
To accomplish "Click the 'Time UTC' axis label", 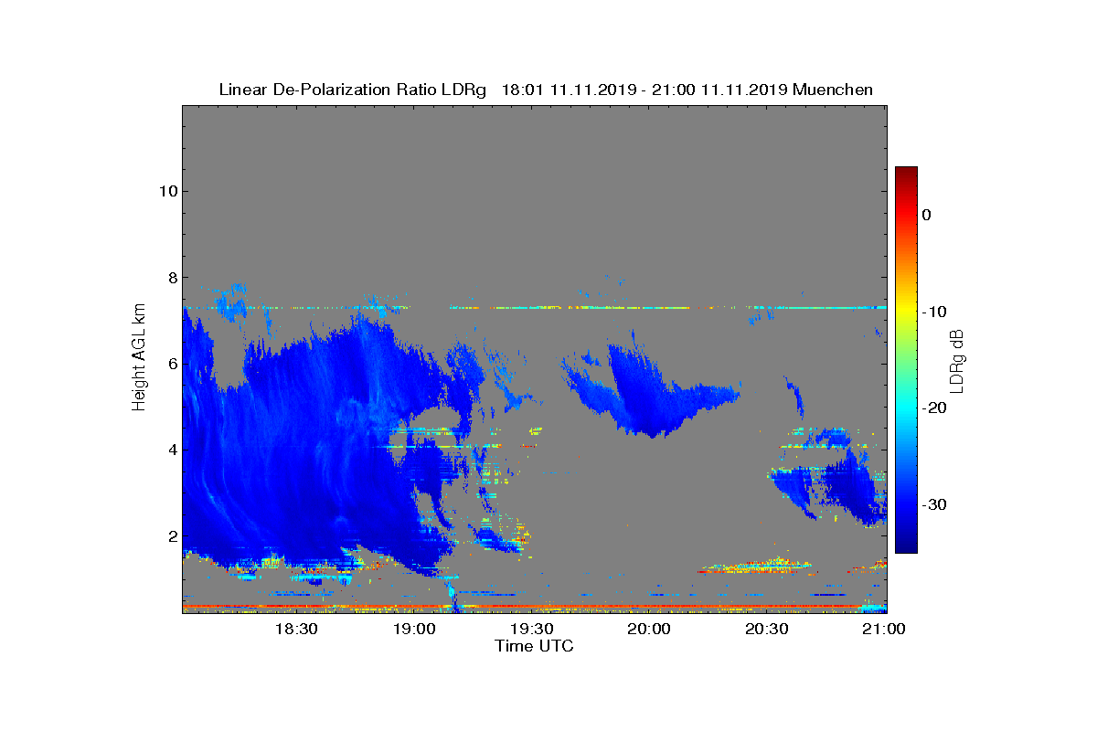I will click(535, 646).
